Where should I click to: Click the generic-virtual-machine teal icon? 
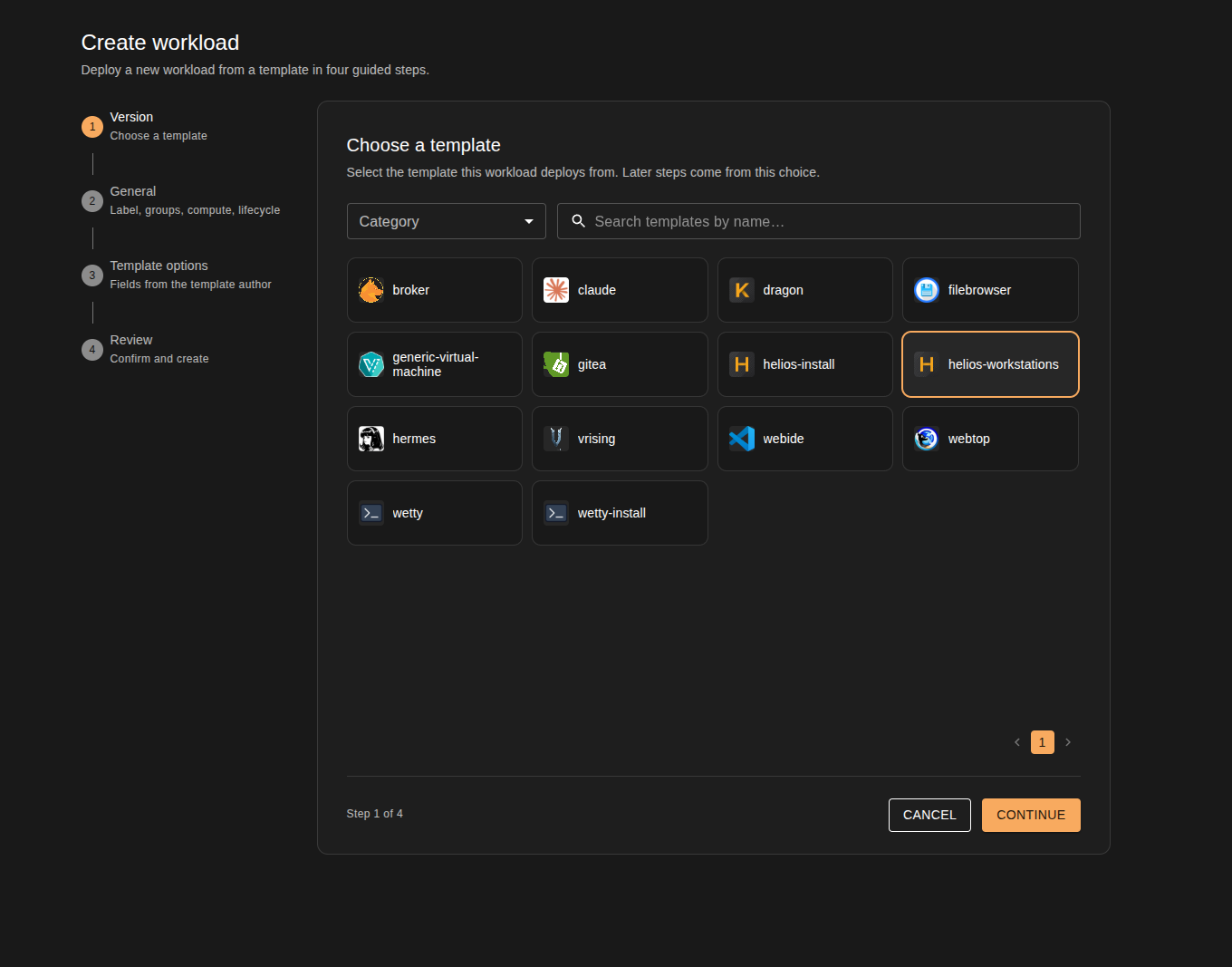pos(371,364)
